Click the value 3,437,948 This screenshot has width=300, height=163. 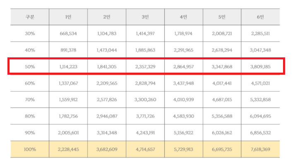[x=183, y=83]
